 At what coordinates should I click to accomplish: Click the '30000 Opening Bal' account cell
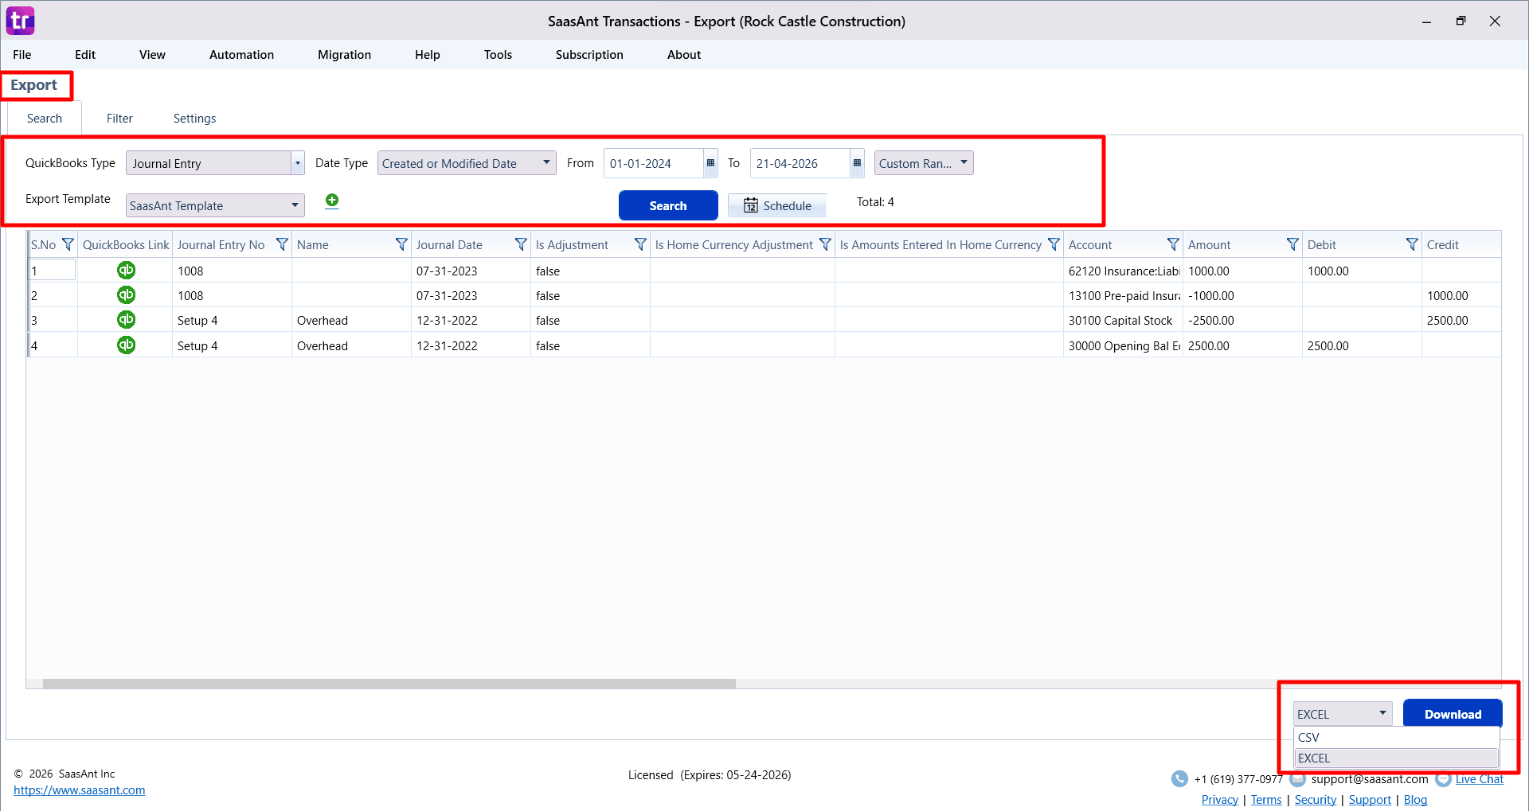1123,345
